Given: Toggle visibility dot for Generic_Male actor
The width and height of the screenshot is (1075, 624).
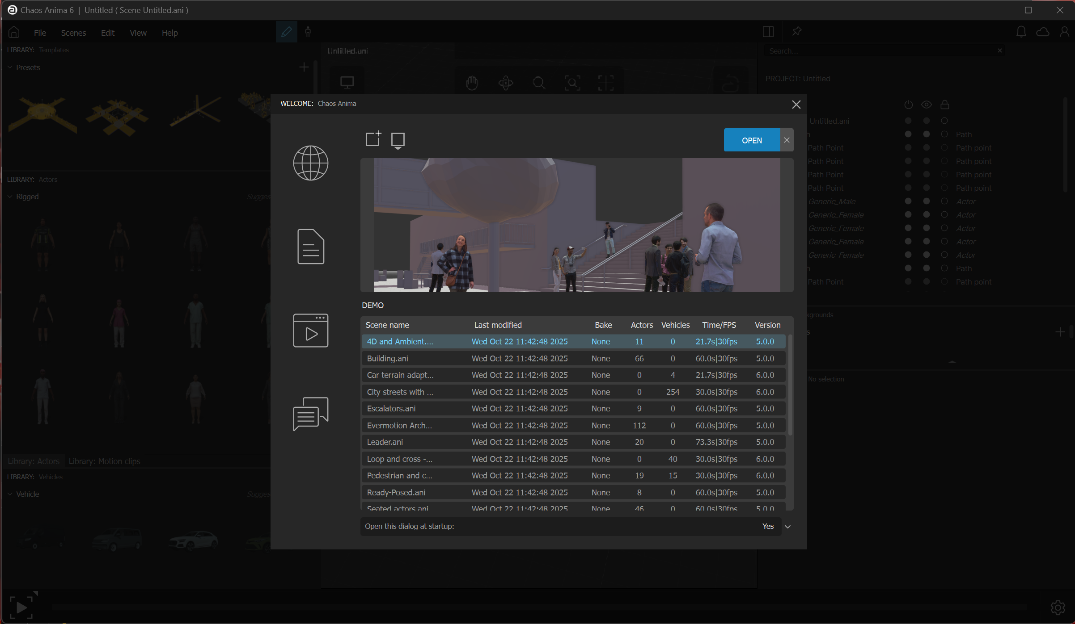Looking at the screenshot, I should pyautogui.click(x=926, y=201).
